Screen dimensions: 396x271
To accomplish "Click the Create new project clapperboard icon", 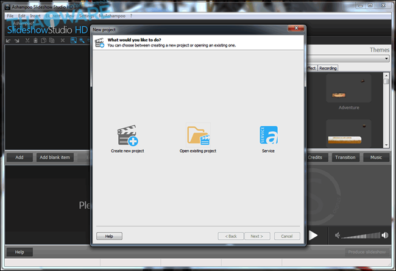I will pos(127,135).
